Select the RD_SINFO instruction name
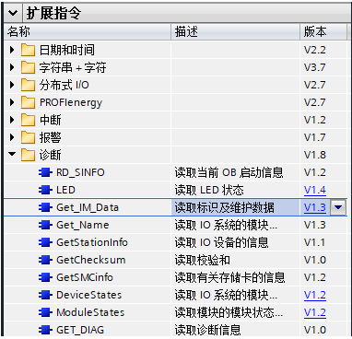 pyautogui.click(x=80, y=172)
